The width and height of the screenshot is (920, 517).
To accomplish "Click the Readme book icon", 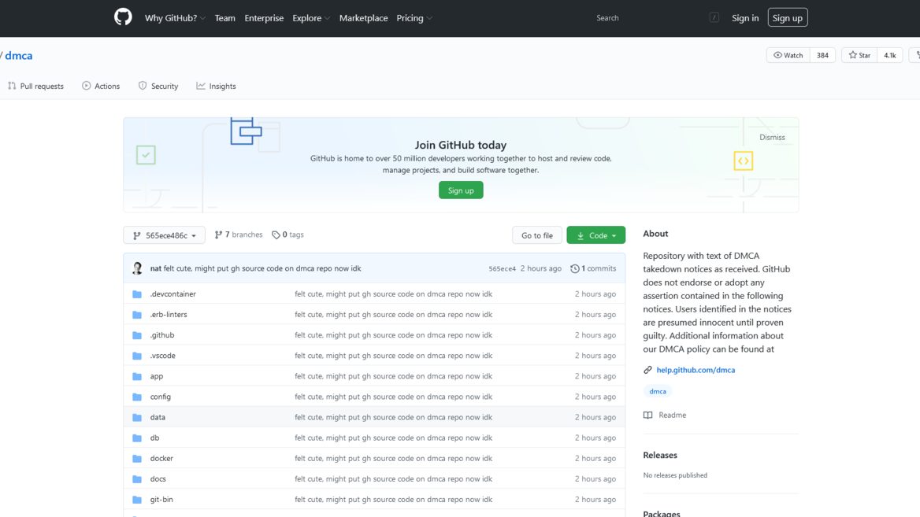I will (x=647, y=415).
